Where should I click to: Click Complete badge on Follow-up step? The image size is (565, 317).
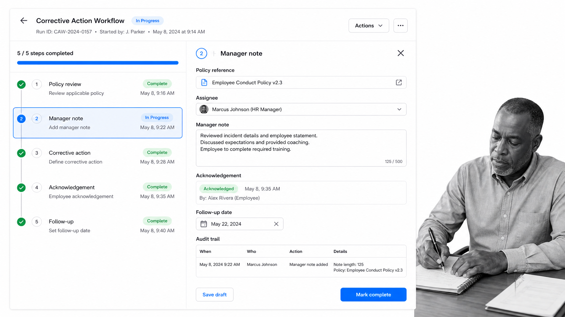coord(157,221)
